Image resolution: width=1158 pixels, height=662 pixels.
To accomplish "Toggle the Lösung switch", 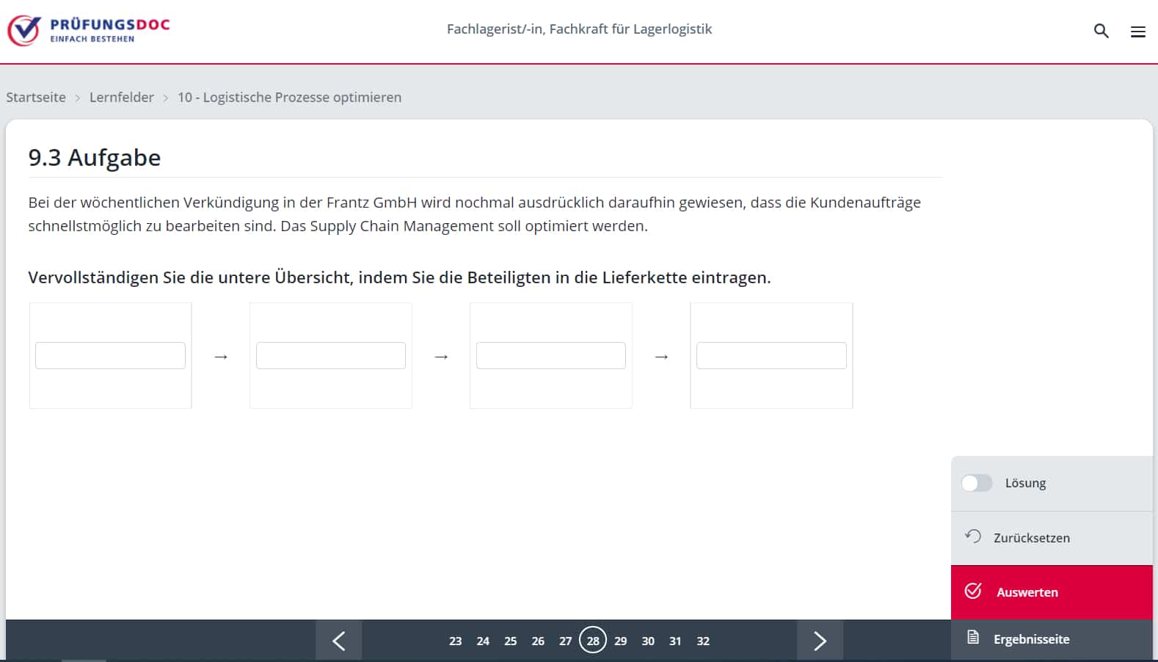I will pyautogui.click(x=977, y=483).
